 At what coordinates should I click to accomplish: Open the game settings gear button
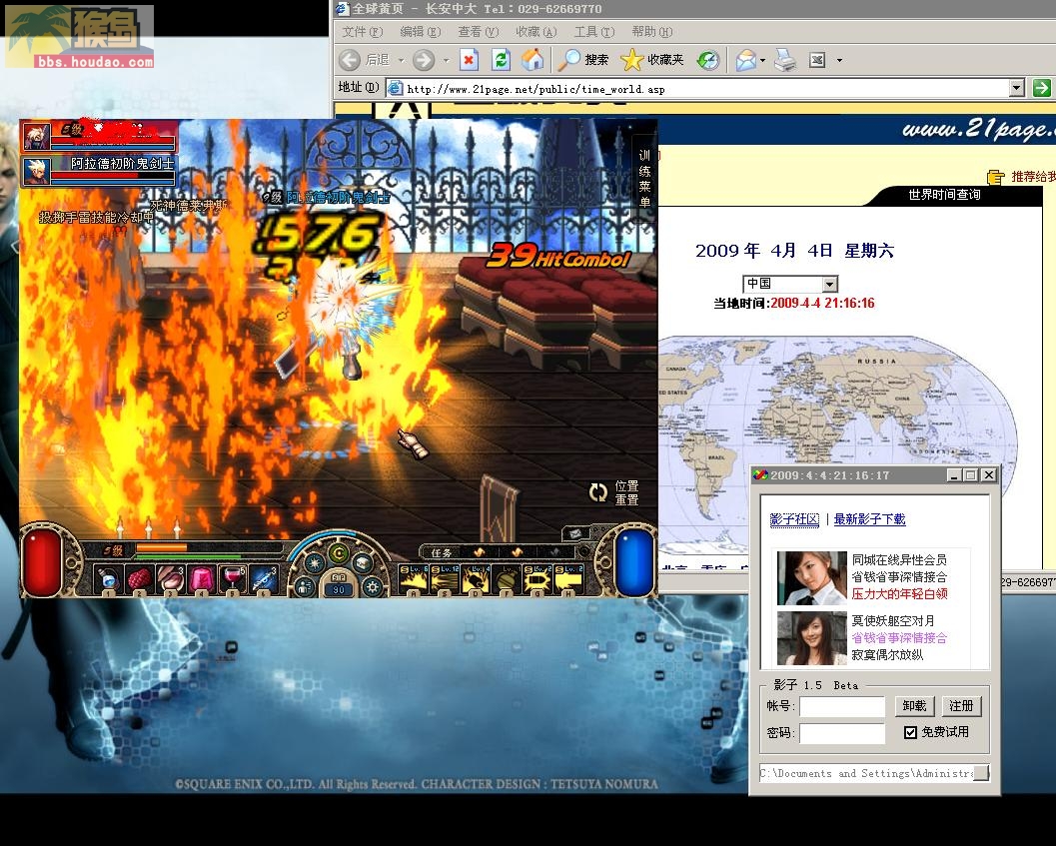[x=372, y=587]
